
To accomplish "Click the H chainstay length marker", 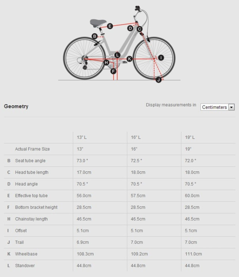I will click(x=106, y=62).
